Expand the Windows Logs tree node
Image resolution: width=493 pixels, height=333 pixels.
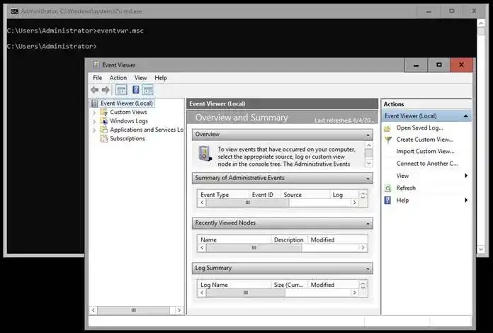point(94,121)
